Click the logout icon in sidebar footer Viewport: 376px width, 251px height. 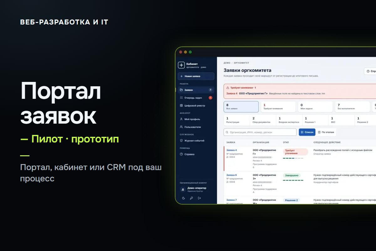click(x=199, y=198)
